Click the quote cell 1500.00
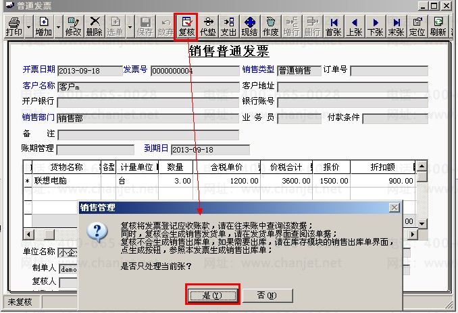458x313 pixels. tap(332, 181)
